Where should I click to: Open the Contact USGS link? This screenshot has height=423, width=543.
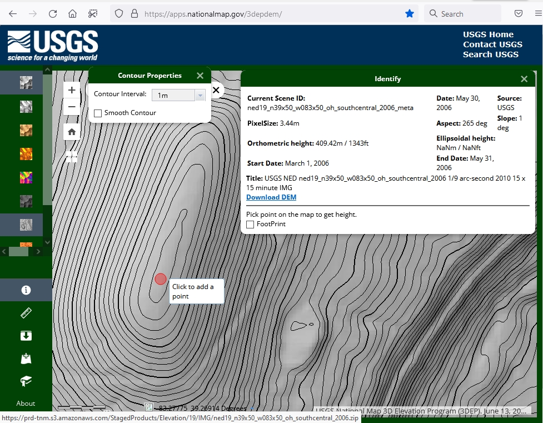click(x=492, y=44)
